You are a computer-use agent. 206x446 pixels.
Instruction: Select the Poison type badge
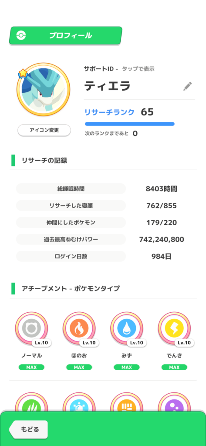click(x=174, y=402)
